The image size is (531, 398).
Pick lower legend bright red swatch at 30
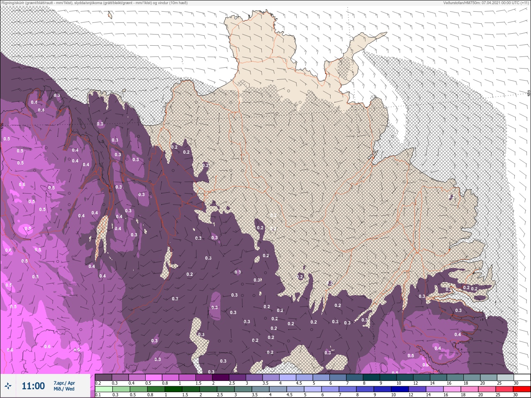pyautogui.click(x=522, y=389)
